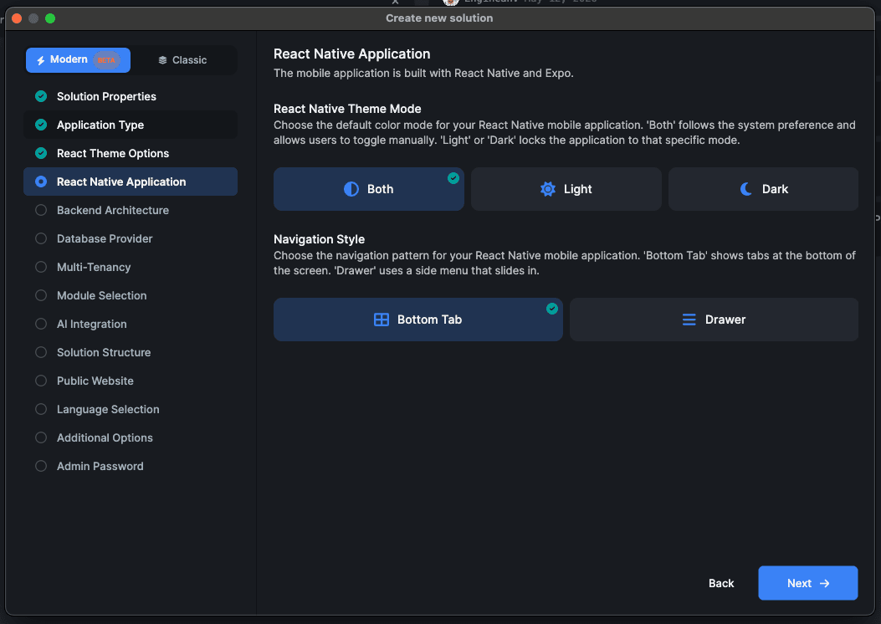Click the grid icon on Bottom Tab
Image resolution: width=881 pixels, height=624 pixels.
tap(382, 320)
